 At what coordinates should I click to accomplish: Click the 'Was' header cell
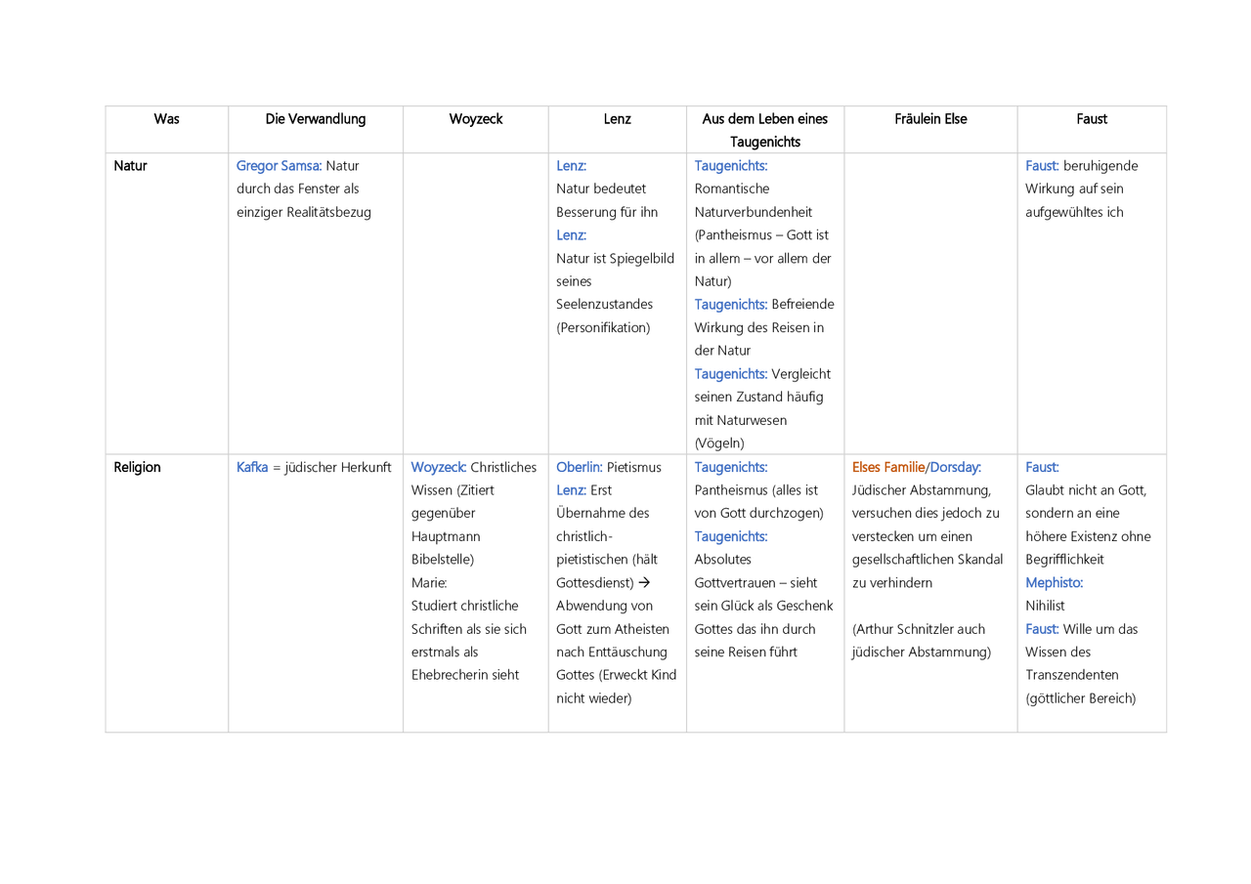click(167, 119)
